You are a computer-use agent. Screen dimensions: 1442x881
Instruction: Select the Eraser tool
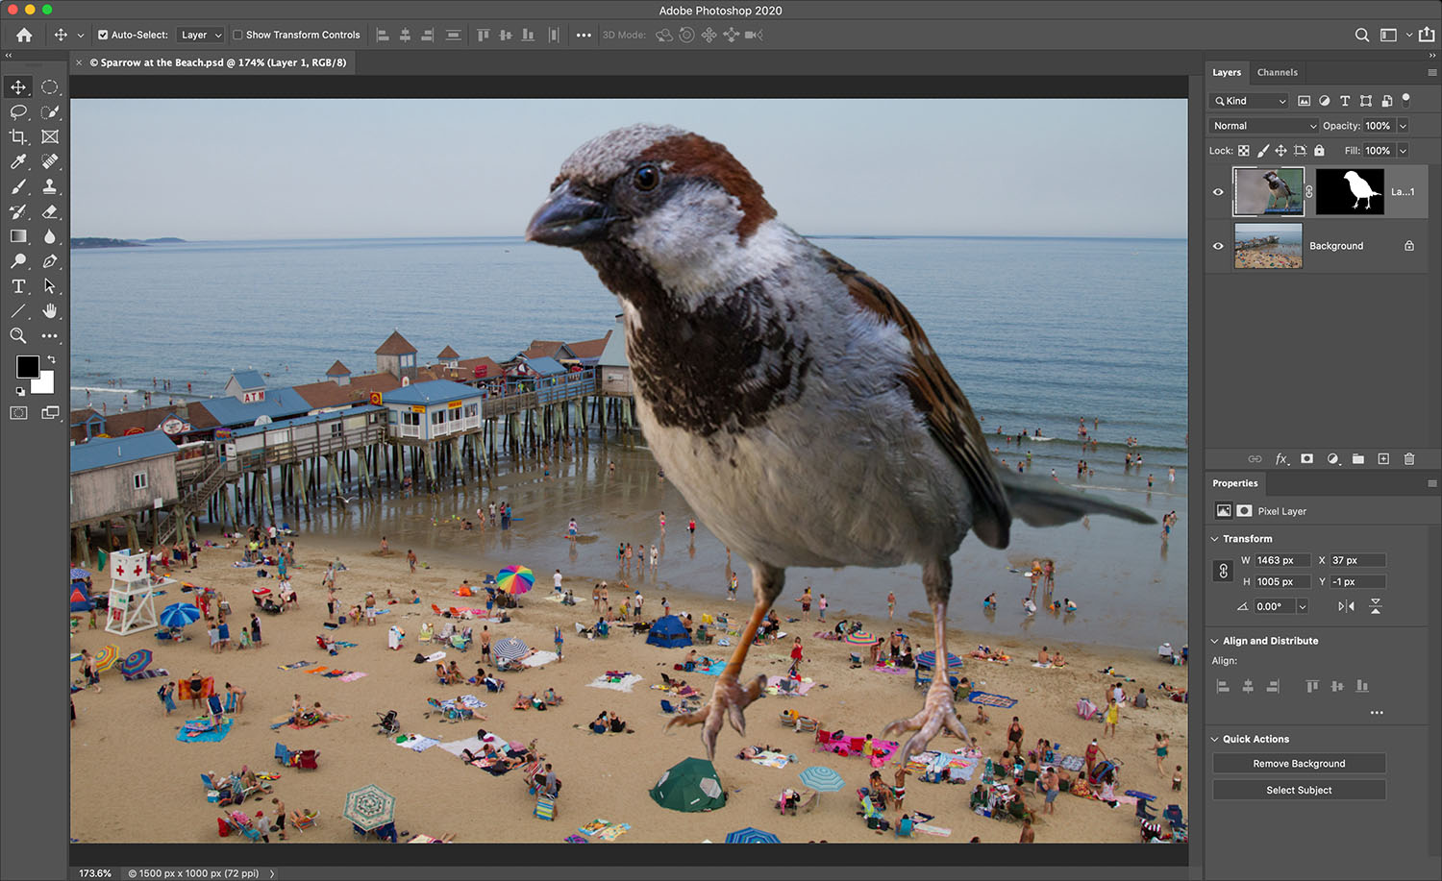[x=50, y=211]
